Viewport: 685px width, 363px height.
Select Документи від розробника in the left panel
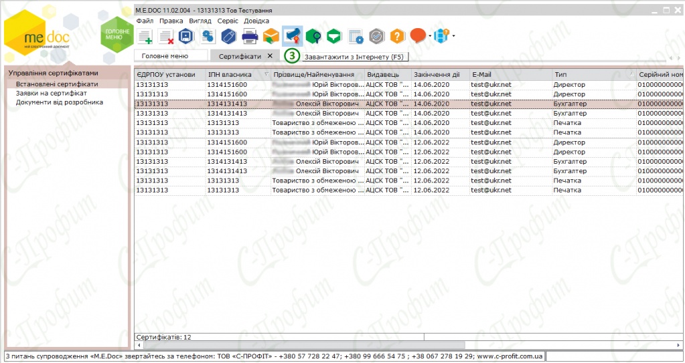(x=60, y=102)
